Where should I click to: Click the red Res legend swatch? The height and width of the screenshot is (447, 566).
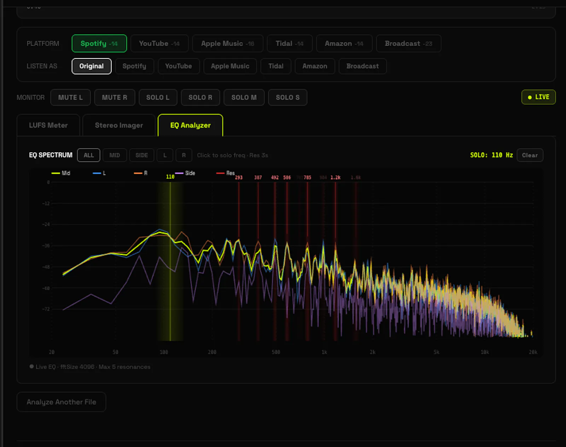point(220,173)
